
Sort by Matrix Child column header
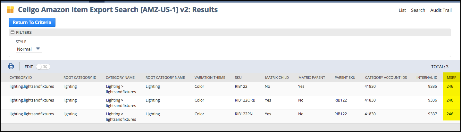coord(277,78)
